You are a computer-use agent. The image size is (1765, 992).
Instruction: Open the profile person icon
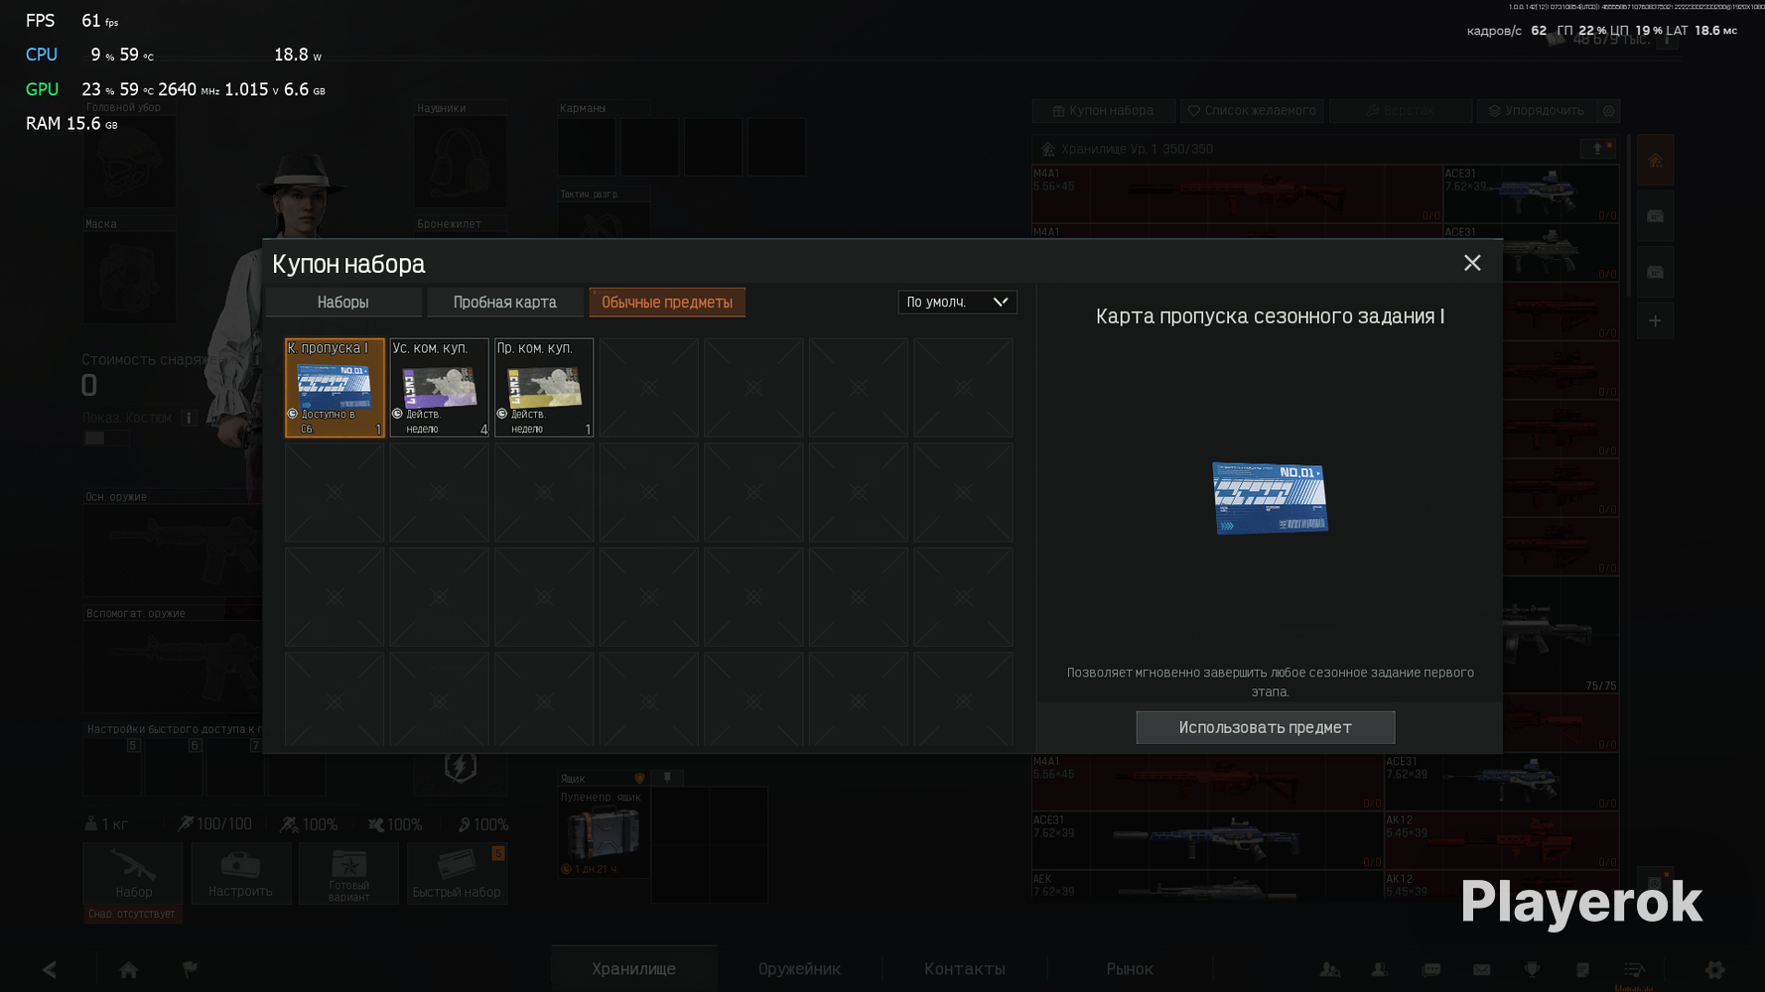(1380, 969)
